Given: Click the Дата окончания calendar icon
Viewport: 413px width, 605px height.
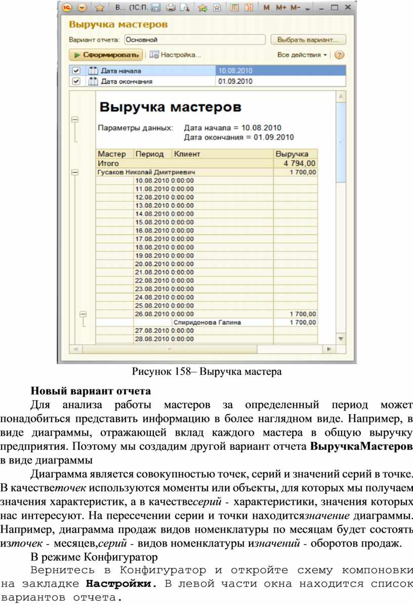Looking at the screenshot, I should (x=93, y=81).
